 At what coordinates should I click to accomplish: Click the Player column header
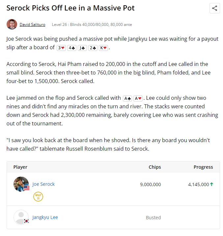click(x=20, y=167)
